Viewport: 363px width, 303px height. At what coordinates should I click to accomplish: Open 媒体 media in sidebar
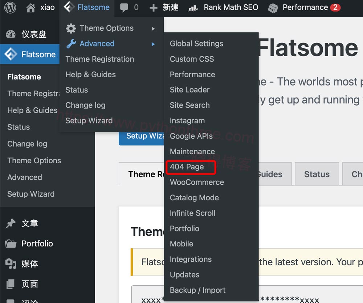pos(30,264)
